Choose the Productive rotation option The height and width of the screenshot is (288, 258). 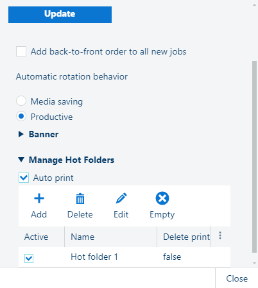21,117
